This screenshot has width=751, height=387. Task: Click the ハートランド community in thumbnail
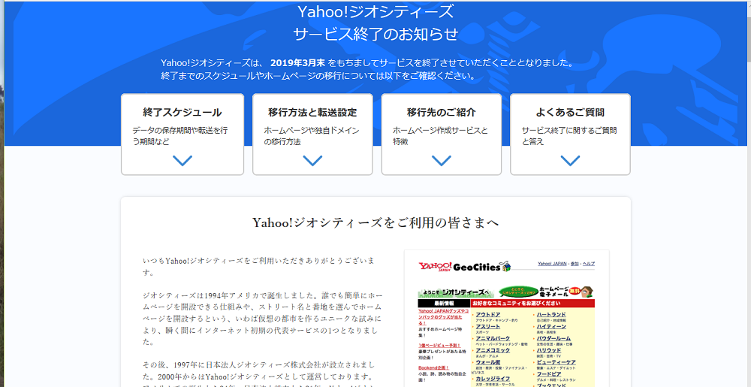pyautogui.click(x=551, y=314)
